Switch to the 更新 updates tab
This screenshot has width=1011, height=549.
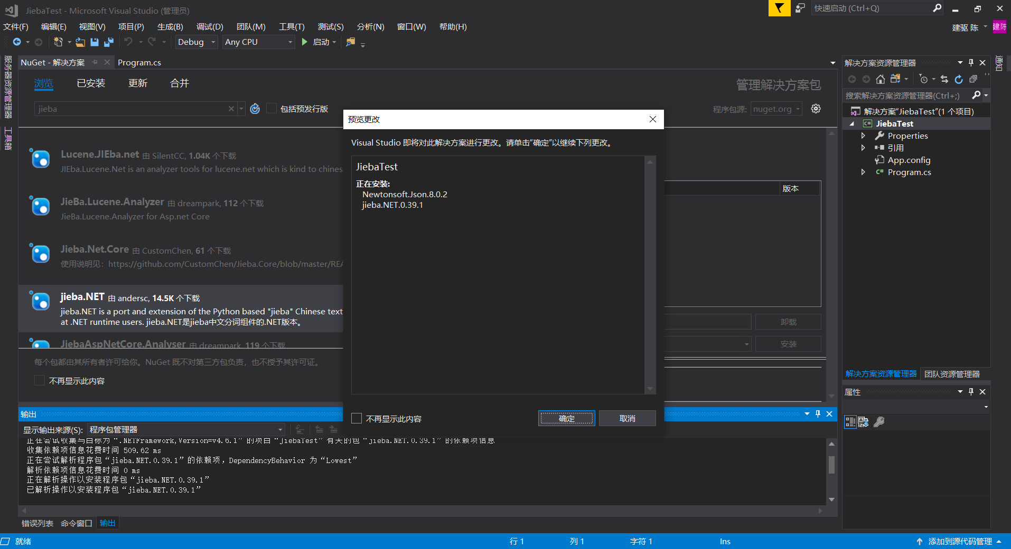pos(138,83)
